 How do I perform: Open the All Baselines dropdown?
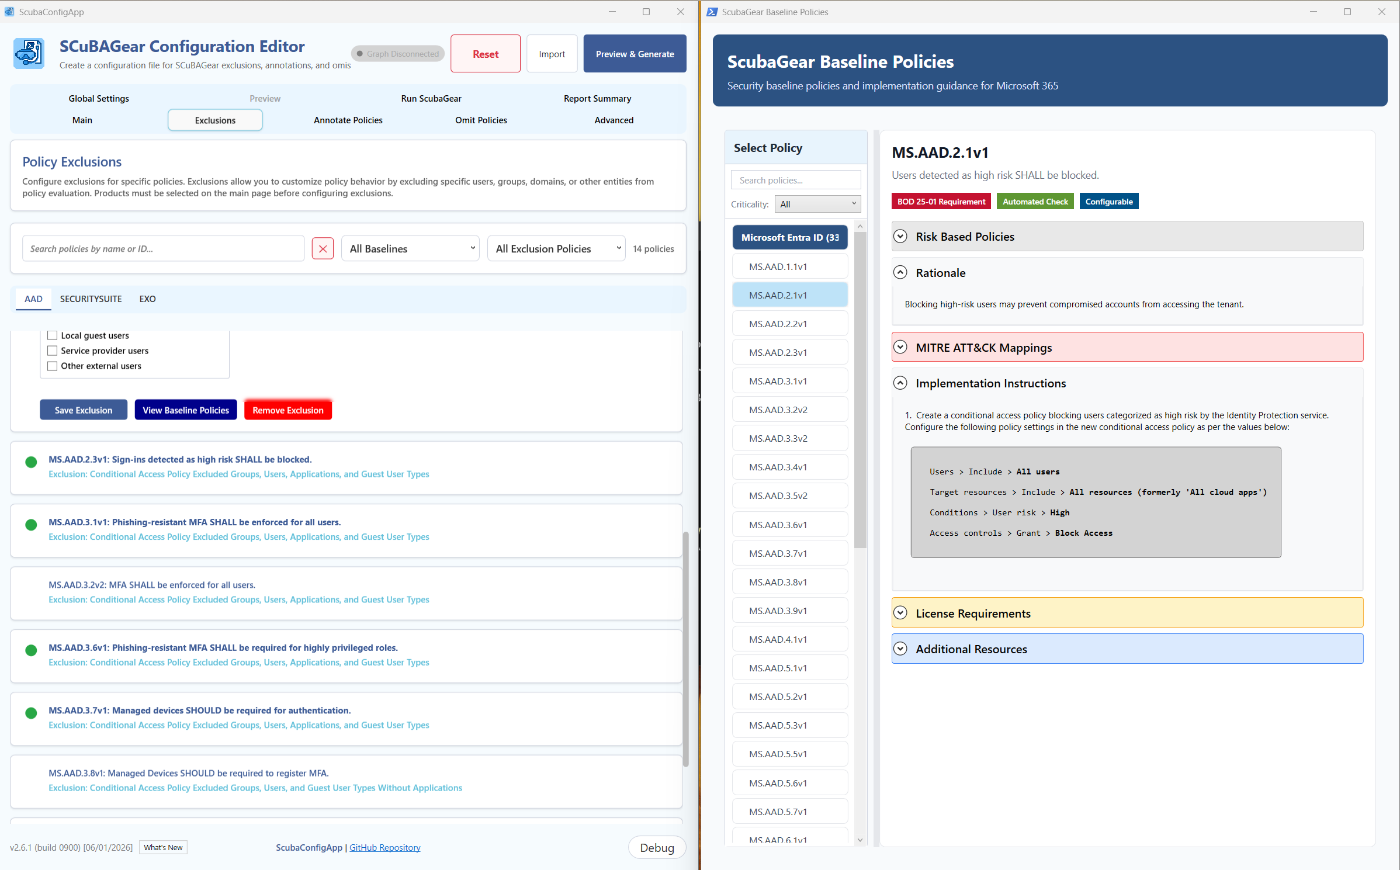click(x=410, y=248)
